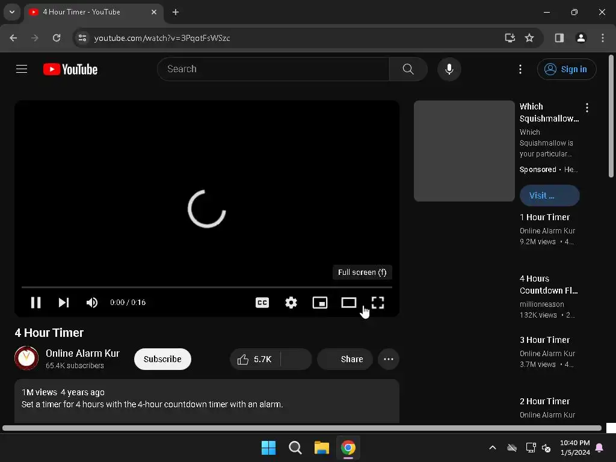This screenshot has width=616, height=462.
Task: Open network and sound quick settings
Action: pyautogui.click(x=538, y=448)
